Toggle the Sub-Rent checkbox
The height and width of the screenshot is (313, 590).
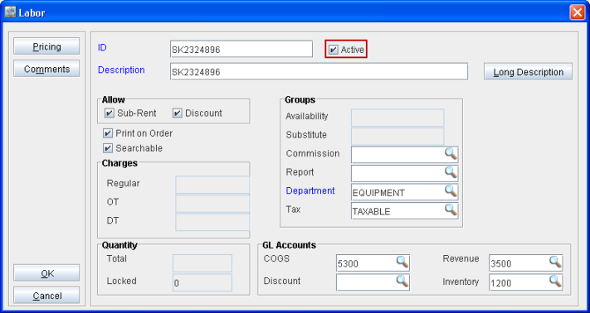pos(109,113)
